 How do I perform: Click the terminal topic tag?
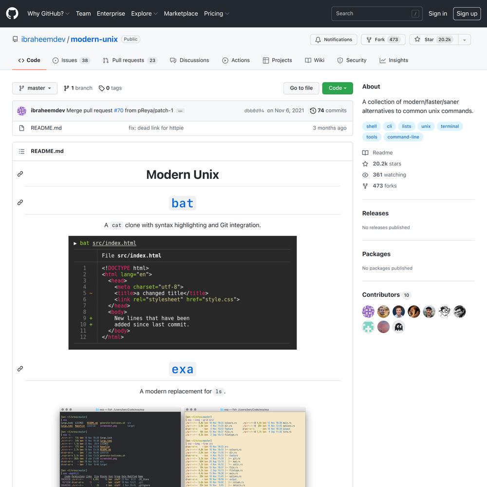point(450,127)
